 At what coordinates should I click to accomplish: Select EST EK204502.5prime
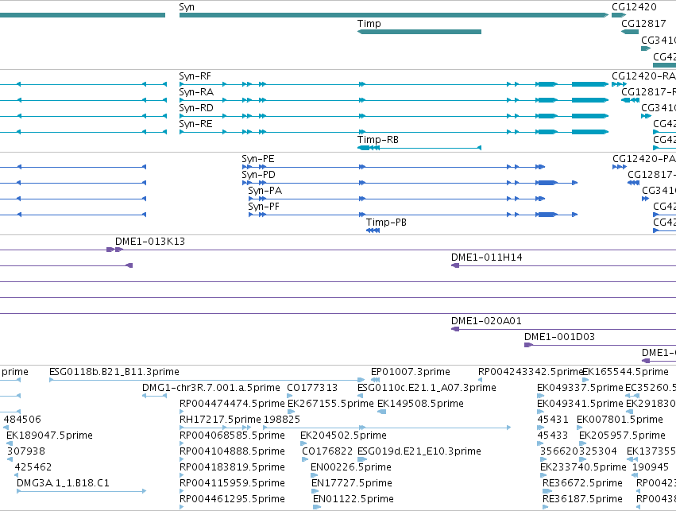click(x=344, y=436)
